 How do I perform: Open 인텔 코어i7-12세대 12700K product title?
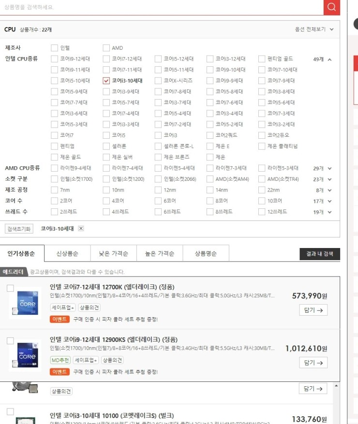pyautogui.click(x=112, y=287)
